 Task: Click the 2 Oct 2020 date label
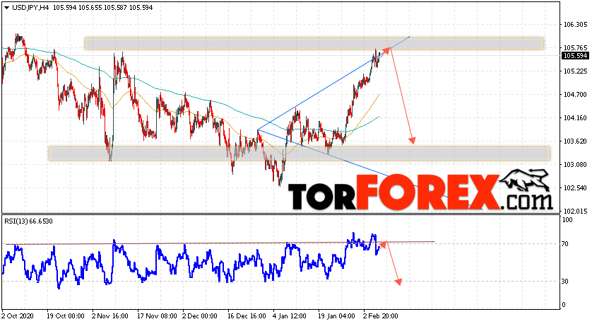[18, 316]
